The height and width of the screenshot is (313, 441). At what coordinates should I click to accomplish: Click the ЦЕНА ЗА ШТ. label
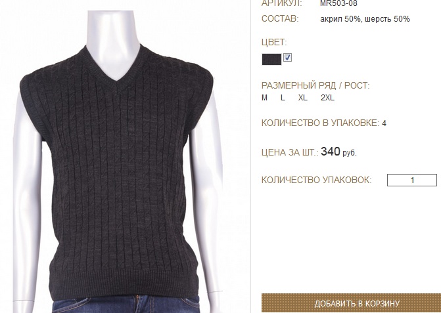pyautogui.click(x=290, y=152)
